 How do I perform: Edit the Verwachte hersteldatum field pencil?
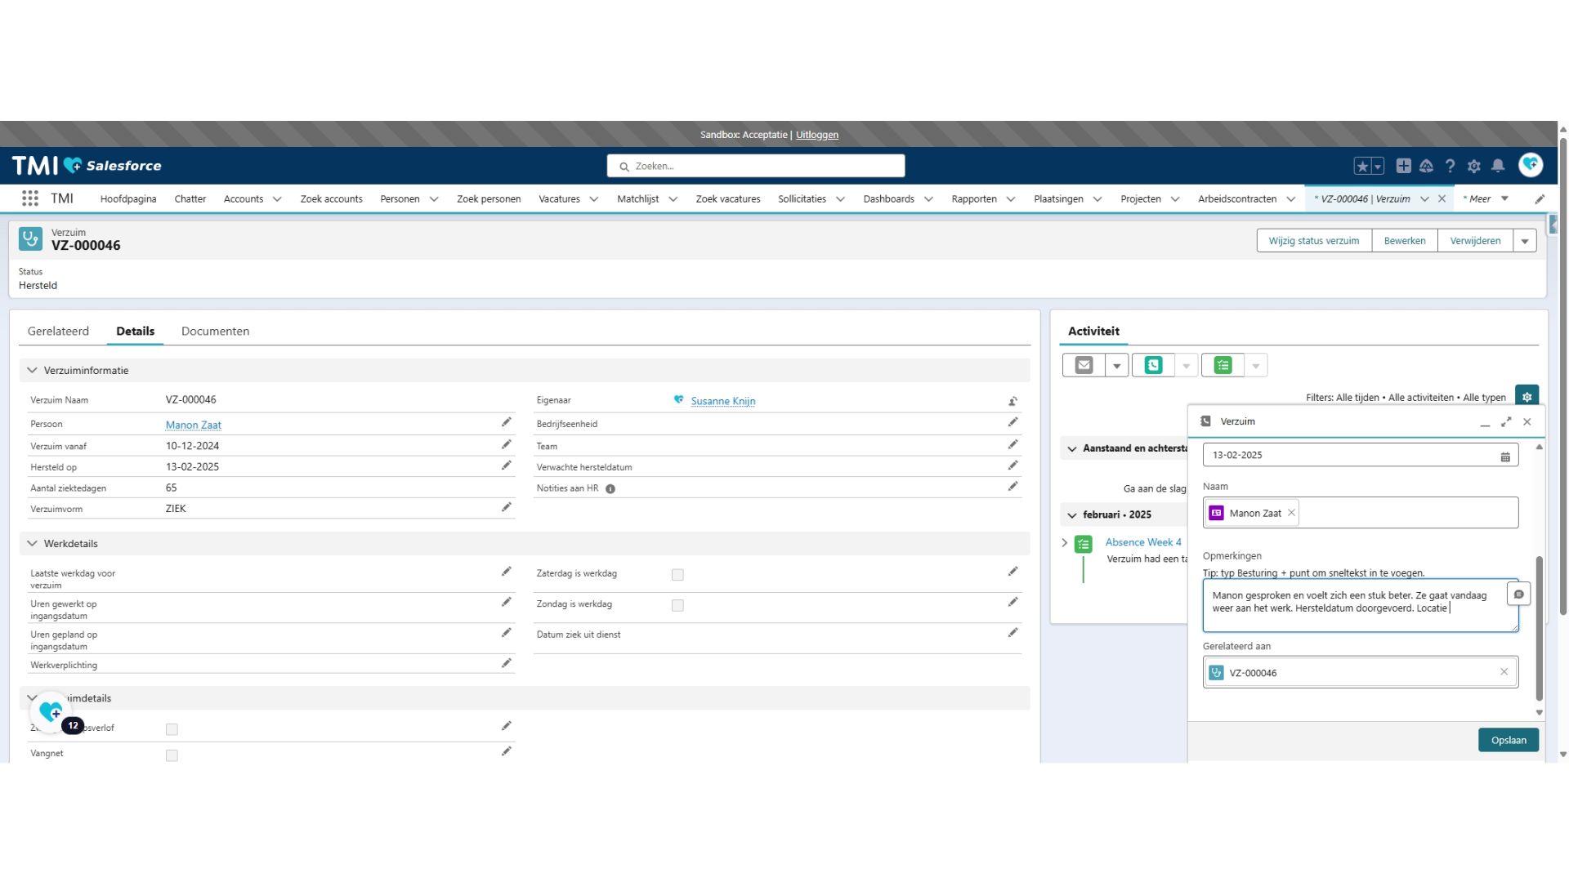click(x=1013, y=465)
